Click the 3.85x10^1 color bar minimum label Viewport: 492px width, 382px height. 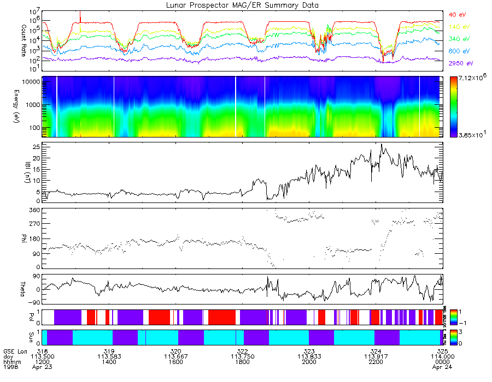471,134
